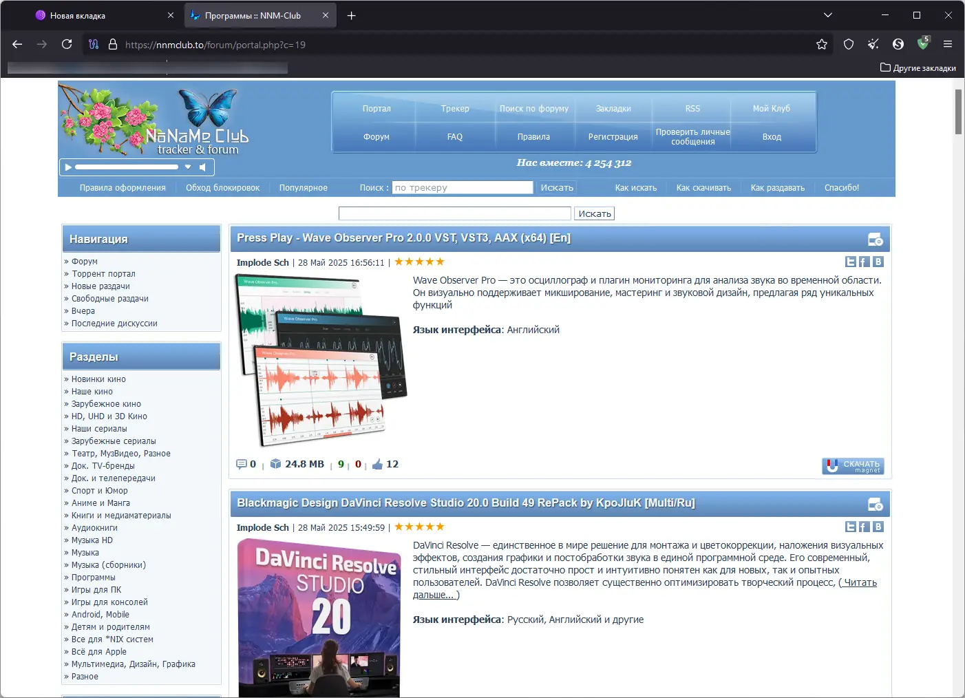Screen dimensions: 965x698
Task: Open DaVinci Resolve Studio 20.0 post title
Action: [x=466, y=503]
